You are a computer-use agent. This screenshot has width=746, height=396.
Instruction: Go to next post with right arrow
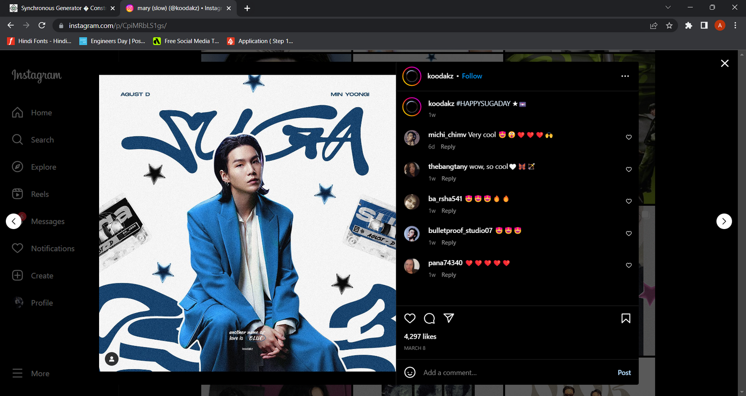coord(724,221)
